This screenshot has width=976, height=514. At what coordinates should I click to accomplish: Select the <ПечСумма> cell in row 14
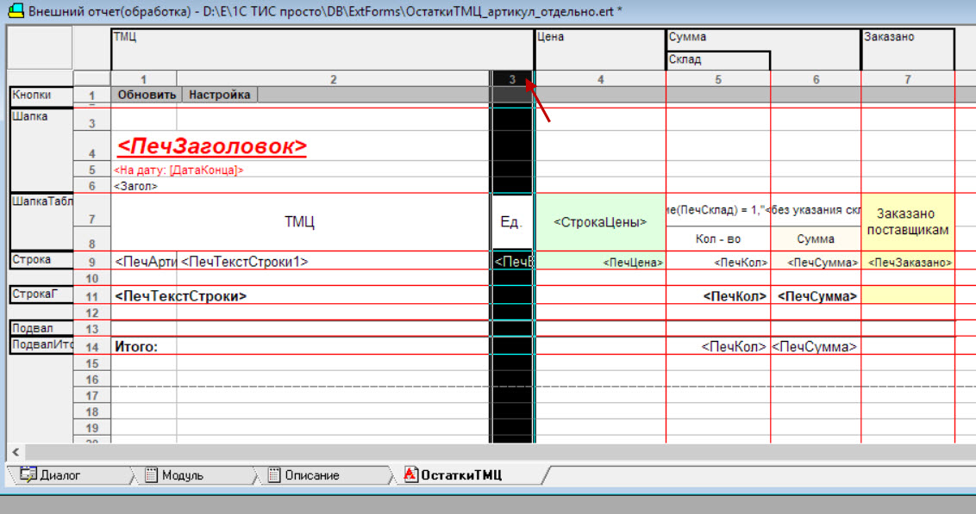pos(816,347)
